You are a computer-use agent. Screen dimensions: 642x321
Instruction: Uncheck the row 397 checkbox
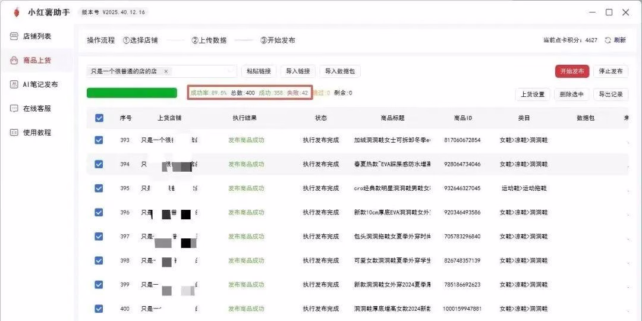[x=99, y=236]
